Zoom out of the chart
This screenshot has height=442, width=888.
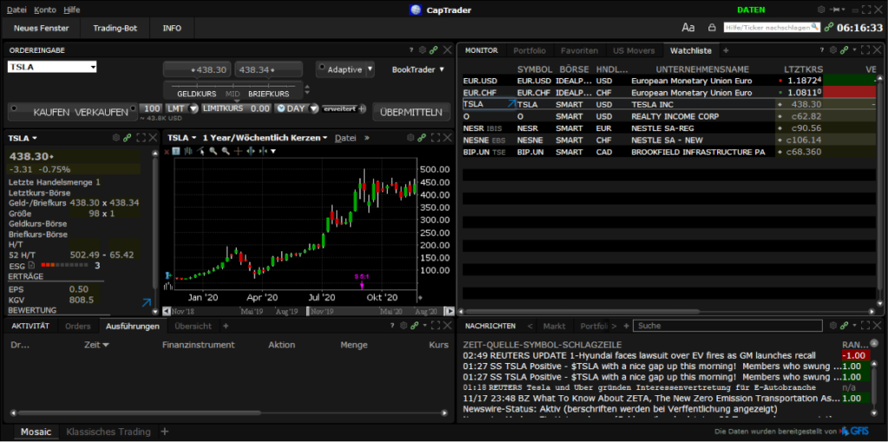coord(225,151)
